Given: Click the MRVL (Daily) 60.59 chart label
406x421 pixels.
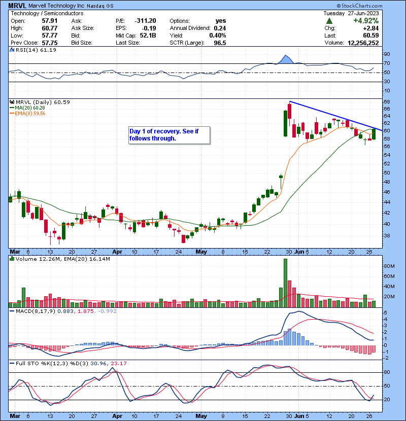Looking at the screenshot, I should [43, 102].
